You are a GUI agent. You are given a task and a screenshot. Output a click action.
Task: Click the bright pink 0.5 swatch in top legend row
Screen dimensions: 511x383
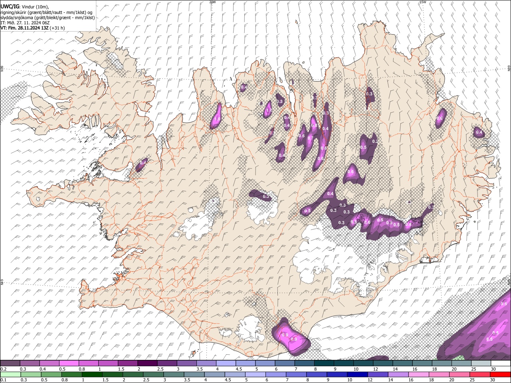69,363
